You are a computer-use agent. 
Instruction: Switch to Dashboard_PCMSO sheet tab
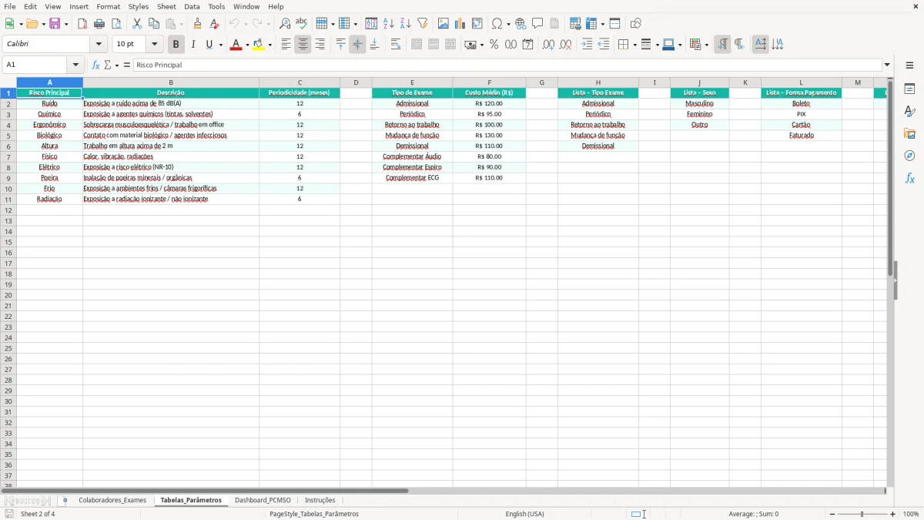pyautogui.click(x=263, y=500)
